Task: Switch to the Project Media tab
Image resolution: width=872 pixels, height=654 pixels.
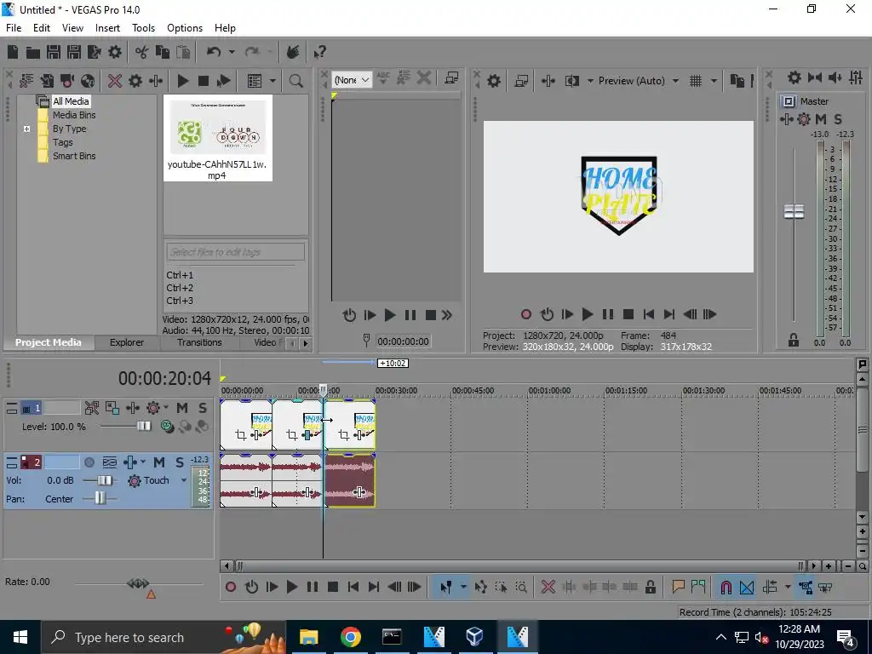Action: pos(48,342)
